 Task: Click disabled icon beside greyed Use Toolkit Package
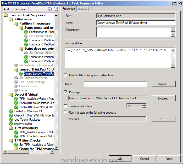[x=16, y=82]
